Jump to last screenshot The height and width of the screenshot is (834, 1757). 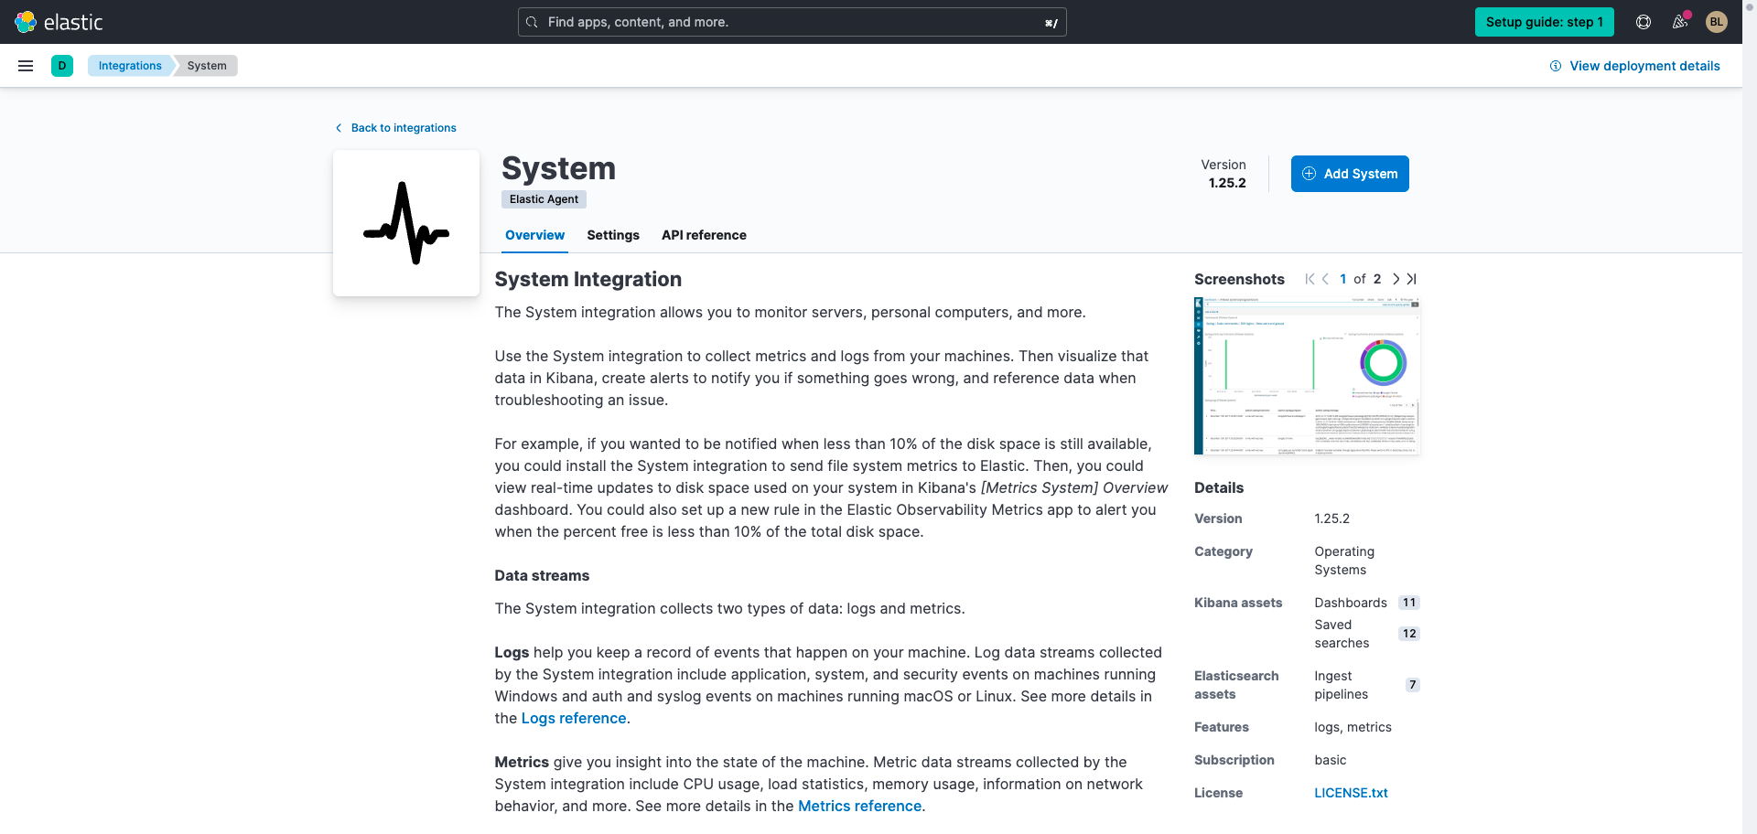1411,279
